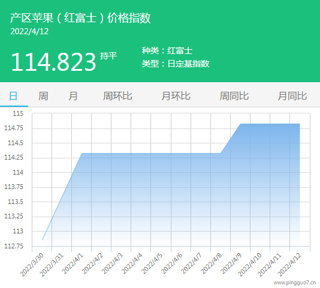This screenshot has width=320, height=288.
Task: Click the 114.823 index value
Action: (53, 62)
